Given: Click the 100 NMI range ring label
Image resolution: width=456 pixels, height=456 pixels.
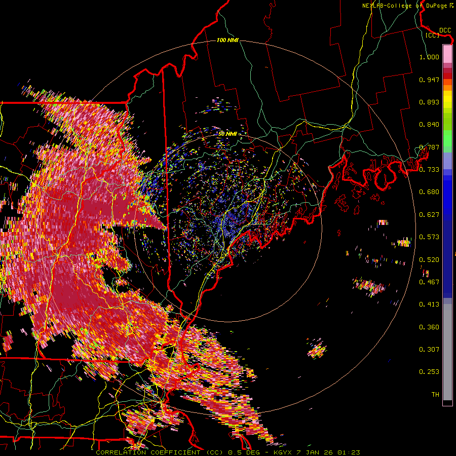Looking at the screenshot, I should click(227, 40).
